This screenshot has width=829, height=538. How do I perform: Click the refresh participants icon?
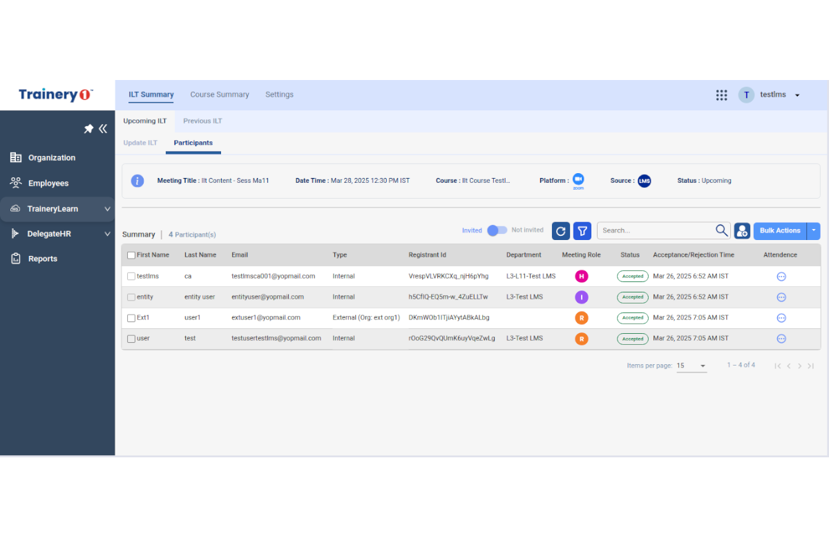(561, 231)
